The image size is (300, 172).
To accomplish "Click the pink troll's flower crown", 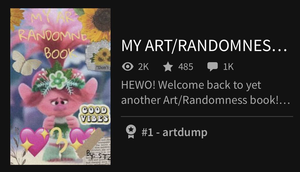I will 58,80.
